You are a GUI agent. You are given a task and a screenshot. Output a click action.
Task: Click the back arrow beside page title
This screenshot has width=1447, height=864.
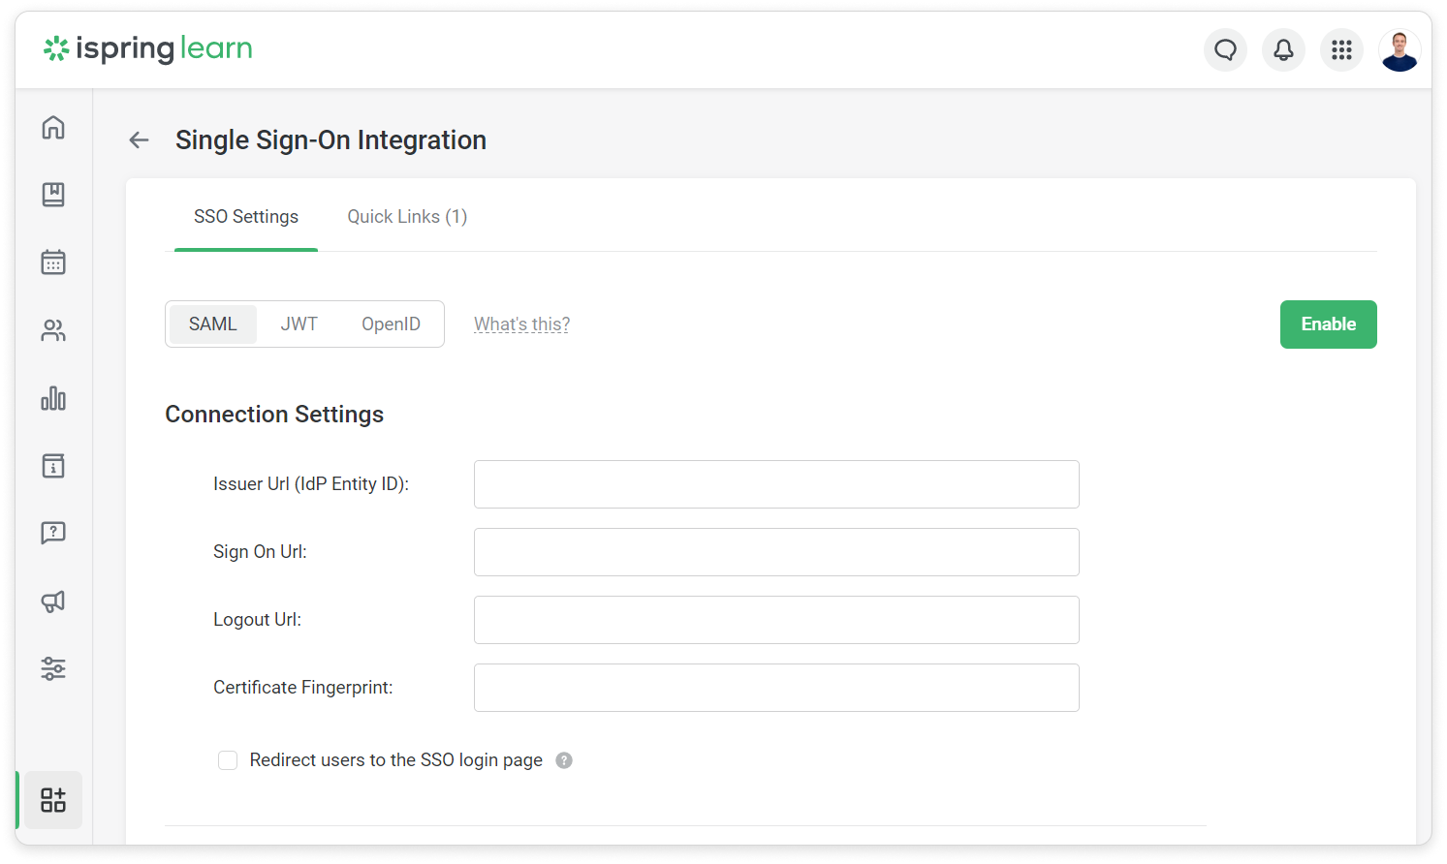(x=140, y=140)
